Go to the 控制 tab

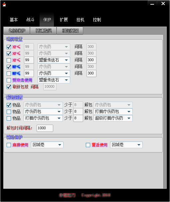97,20
